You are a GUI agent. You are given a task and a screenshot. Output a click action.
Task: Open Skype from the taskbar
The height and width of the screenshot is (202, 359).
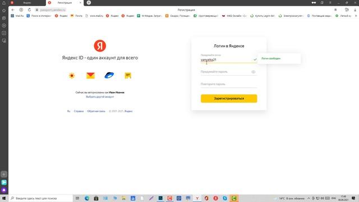click(x=225, y=198)
